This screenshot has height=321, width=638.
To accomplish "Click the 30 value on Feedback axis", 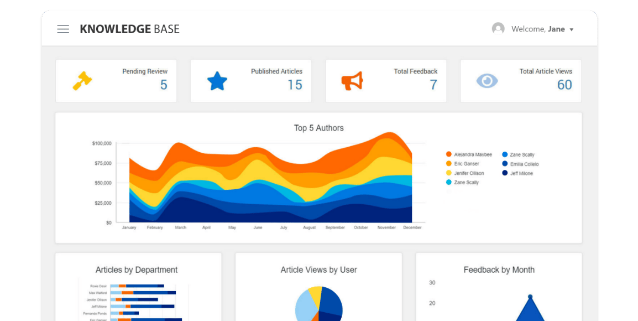I will pyautogui.click(x=432, y=283).
